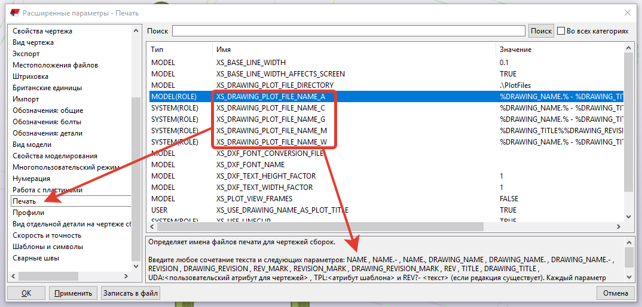Open 'Сварные швы' category
This screenshot has width=642, height=307.
click(x=36, y=258)
